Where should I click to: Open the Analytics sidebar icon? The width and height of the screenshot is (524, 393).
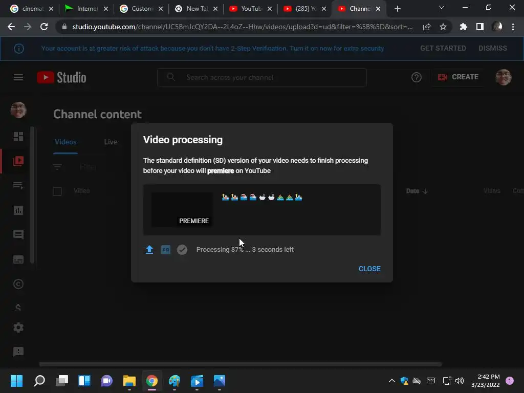(x=18, y=210)
